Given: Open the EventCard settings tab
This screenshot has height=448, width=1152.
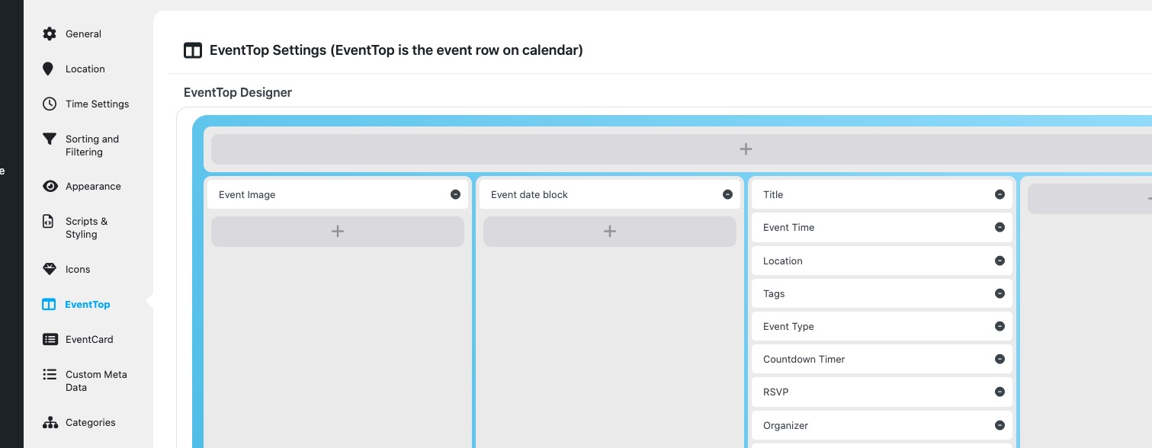Looking at the screenshot, I should point(88,339).
